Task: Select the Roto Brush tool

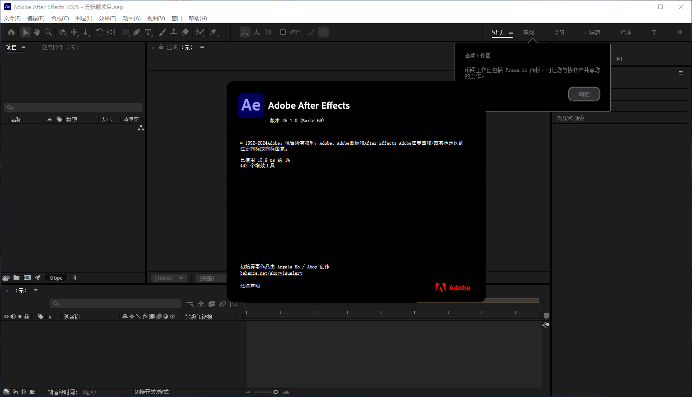Action: pos(200,32)
